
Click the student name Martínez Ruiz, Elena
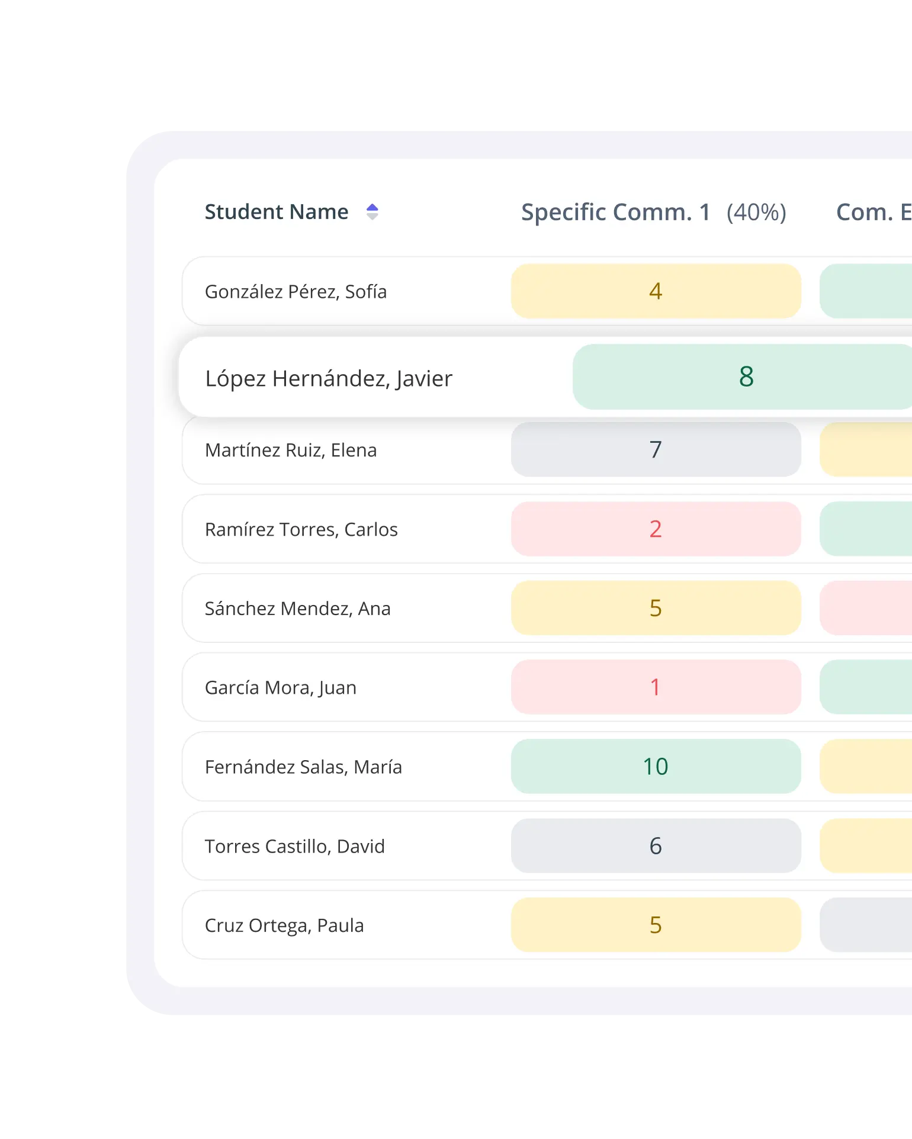[x=291, y=451]
